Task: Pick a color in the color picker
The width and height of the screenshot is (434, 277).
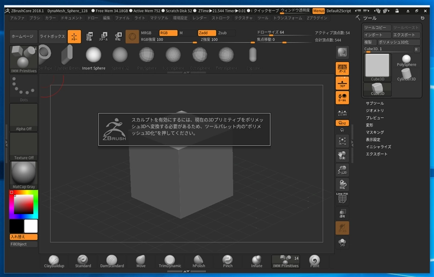Action: click(24, 204)
